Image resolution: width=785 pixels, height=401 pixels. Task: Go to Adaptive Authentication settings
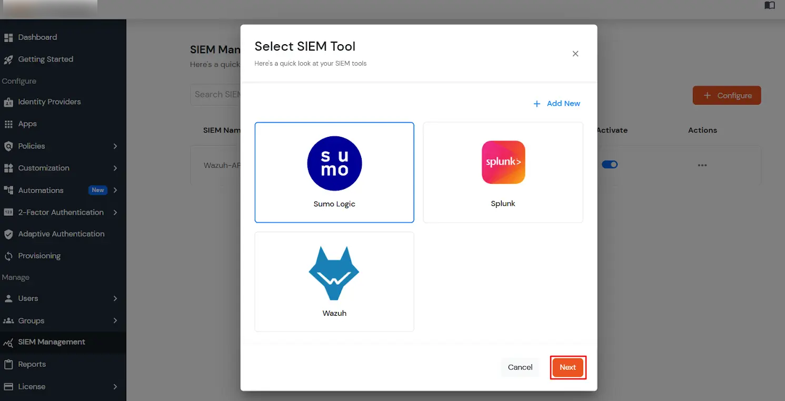coord(61,234)
